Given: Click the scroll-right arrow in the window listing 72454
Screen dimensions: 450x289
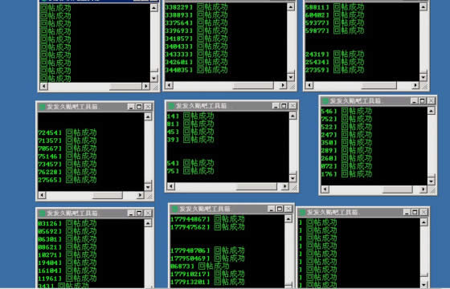Looking at the screenshot, I should 140,195.
